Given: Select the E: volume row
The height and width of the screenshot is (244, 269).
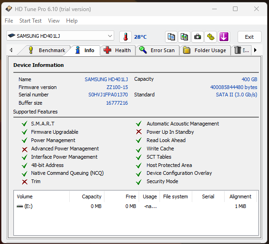Looking at the screenshot, I should [x=136, y=206].
